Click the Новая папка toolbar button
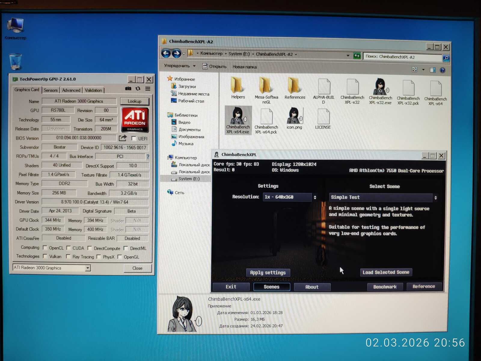Image resolution: width=481 pixels, height=361 pixels. [245, 67]
